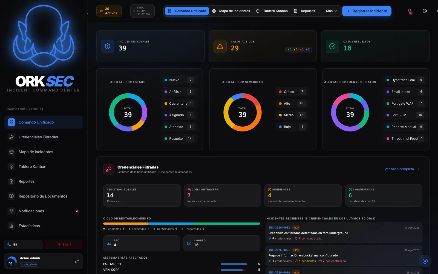This screenshot has height=274, width=438.
Task: Open the theme palette icon
Action: pyautogui.click(x=425, y=11)
